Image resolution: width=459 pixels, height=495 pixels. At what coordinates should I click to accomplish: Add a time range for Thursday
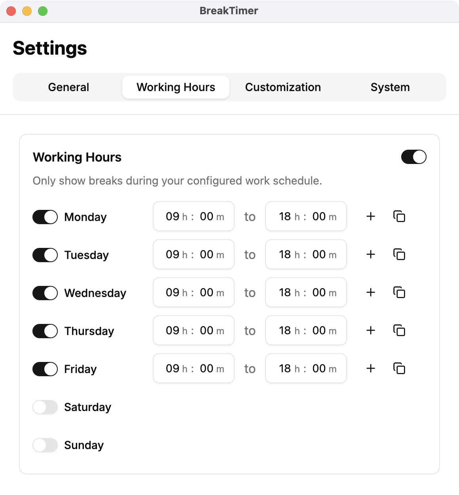point(371,330)
